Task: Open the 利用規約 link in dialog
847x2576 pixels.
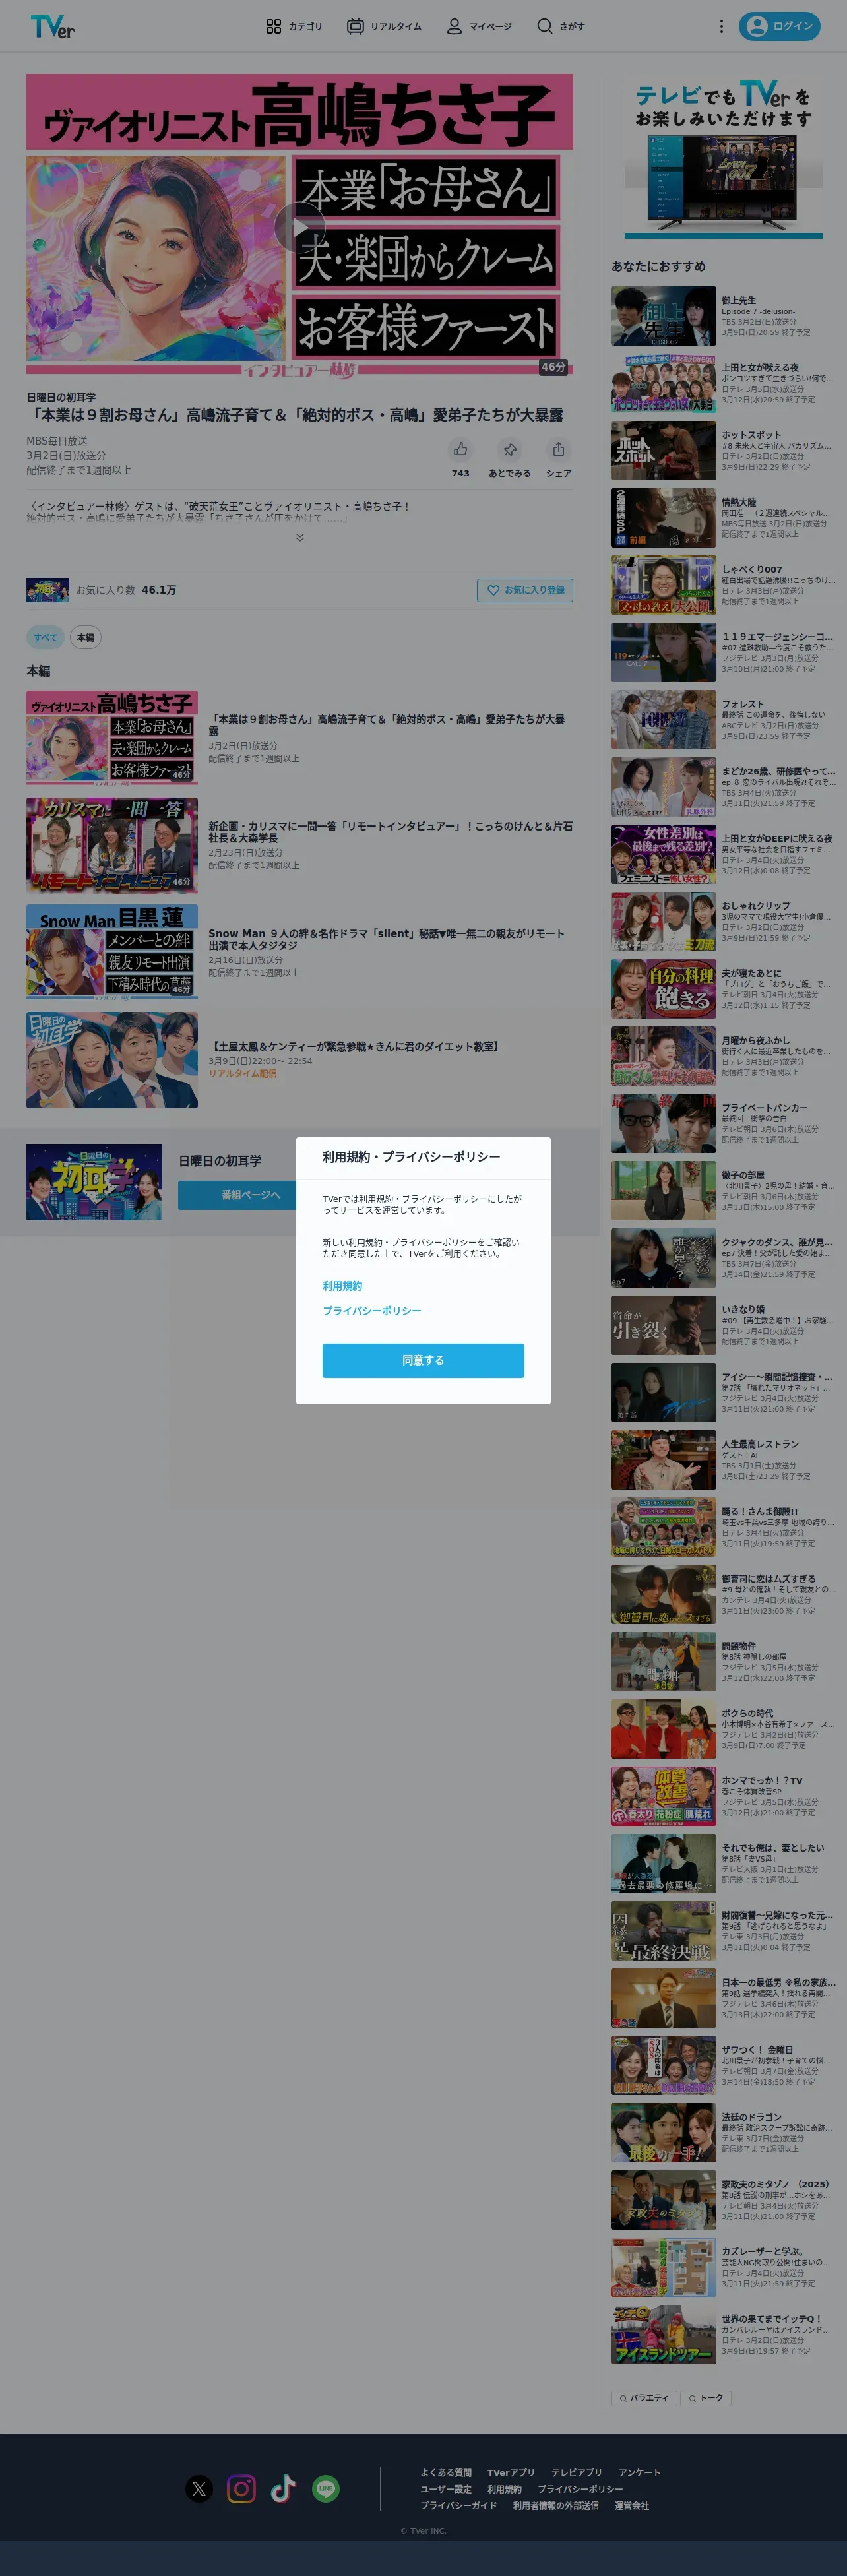Action: (x=342, y=1286)
